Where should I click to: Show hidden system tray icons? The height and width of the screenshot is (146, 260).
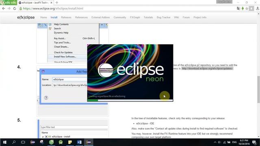(215, 142)
